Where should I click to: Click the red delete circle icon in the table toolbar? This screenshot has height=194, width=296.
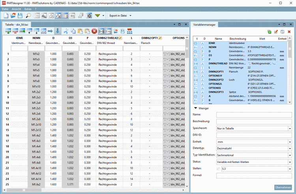tap(94, 31)
